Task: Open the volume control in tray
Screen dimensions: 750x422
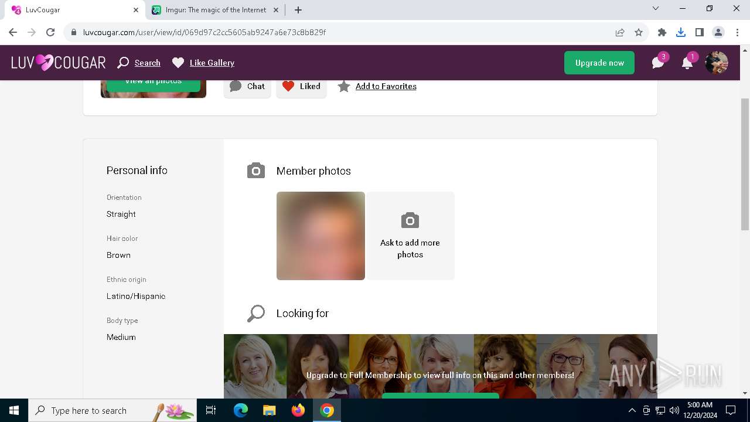Action: coord(674,410)
